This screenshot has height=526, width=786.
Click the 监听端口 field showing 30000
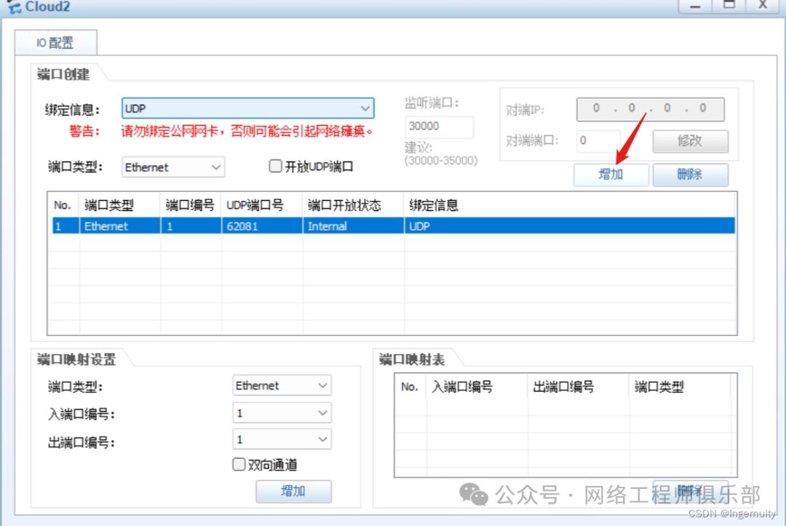tap(439, 127)
